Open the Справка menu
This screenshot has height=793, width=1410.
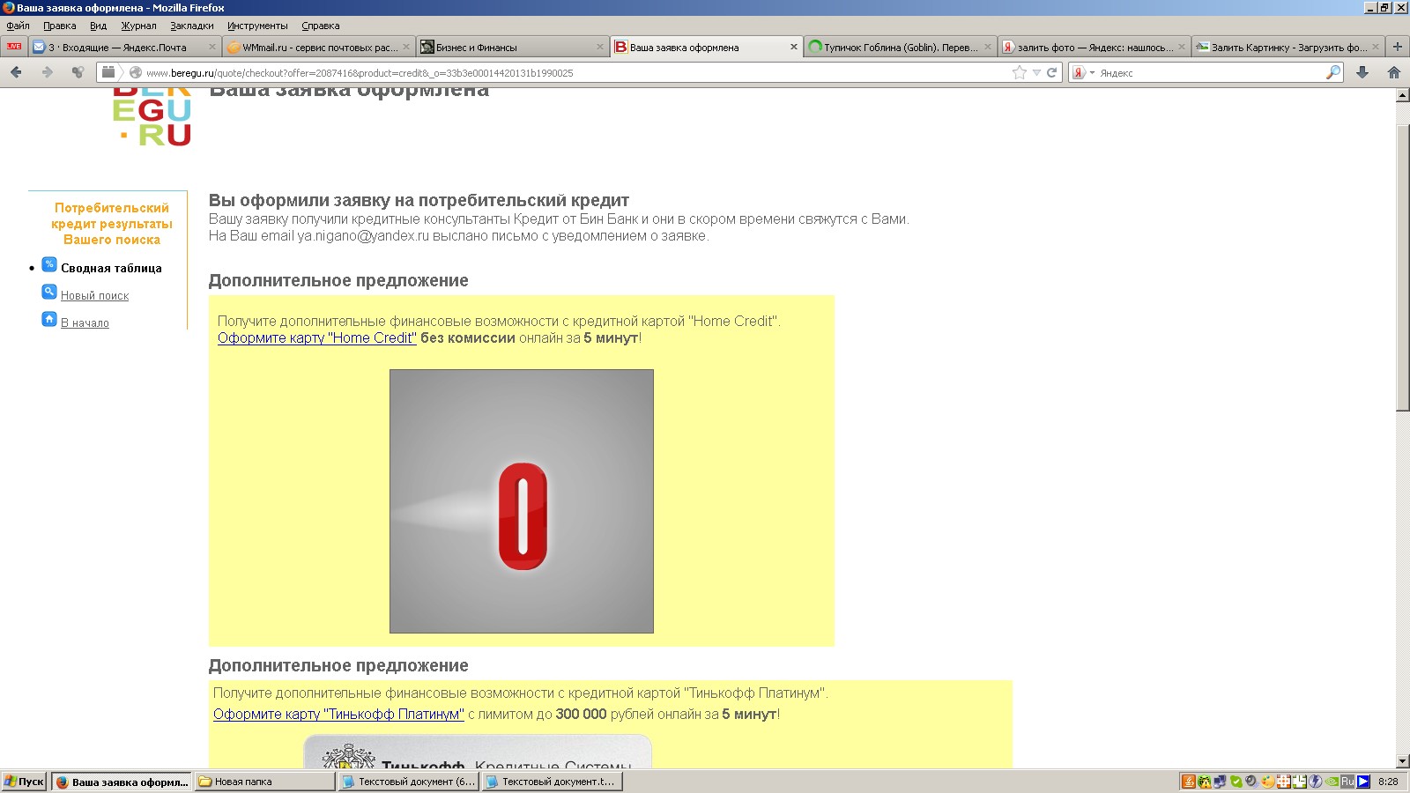tap(320, 26)
